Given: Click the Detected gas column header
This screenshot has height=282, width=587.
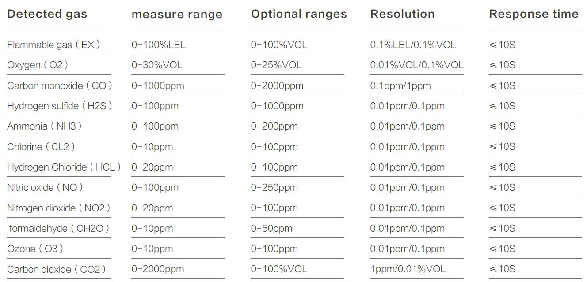Looking at the screenshot, I should 47,14.
